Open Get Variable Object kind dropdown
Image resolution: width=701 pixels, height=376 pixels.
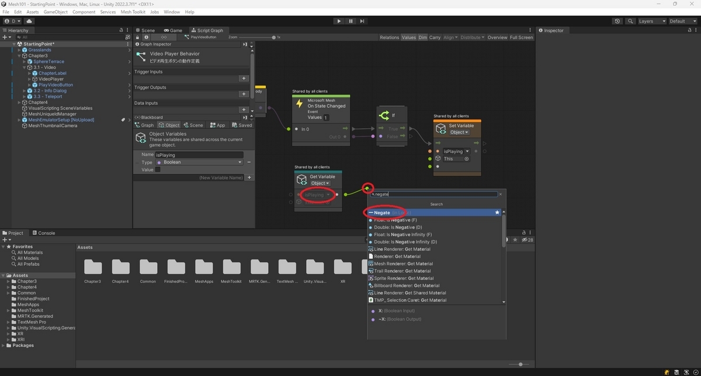tap(320, 184)
